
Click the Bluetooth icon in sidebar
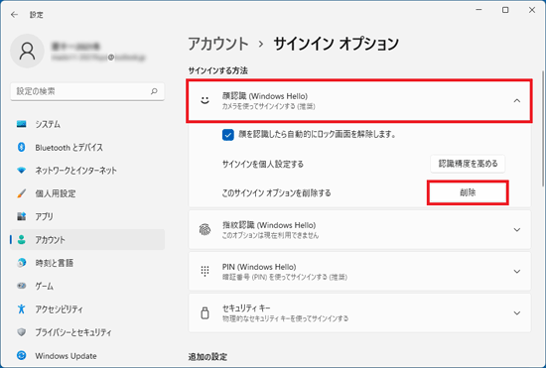pos(22,147)
